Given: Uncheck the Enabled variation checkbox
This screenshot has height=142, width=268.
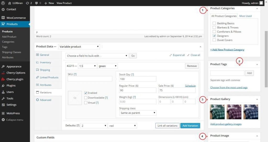Looking at the screenshot, I should [x=86, y=93].
